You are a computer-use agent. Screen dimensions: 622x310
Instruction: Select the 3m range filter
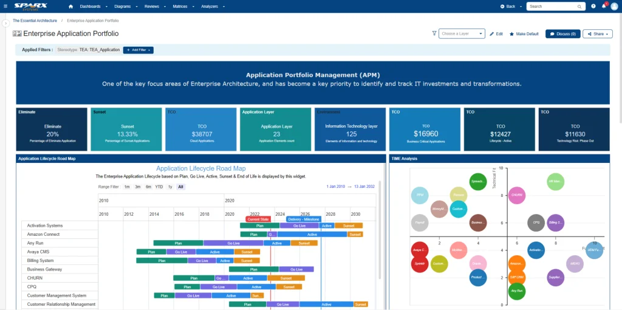[x=138, y=187]
